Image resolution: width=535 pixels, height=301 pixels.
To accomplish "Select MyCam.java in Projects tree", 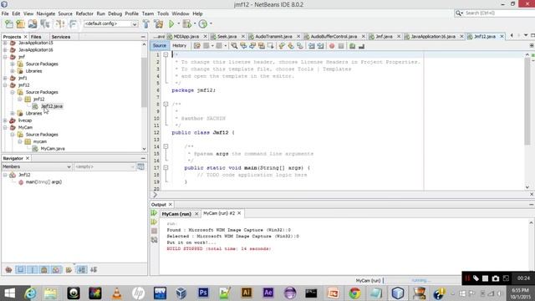I will tap(53, 149).
